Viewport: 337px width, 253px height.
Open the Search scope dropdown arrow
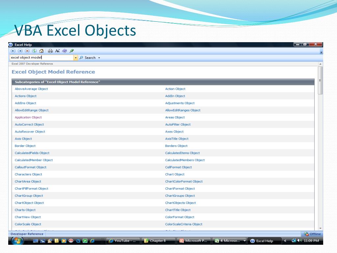point(99,58)
